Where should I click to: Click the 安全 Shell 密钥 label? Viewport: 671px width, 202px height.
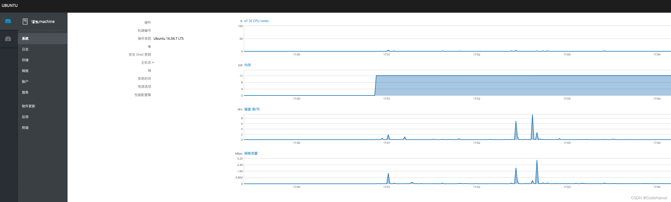[x=140, y=55]
